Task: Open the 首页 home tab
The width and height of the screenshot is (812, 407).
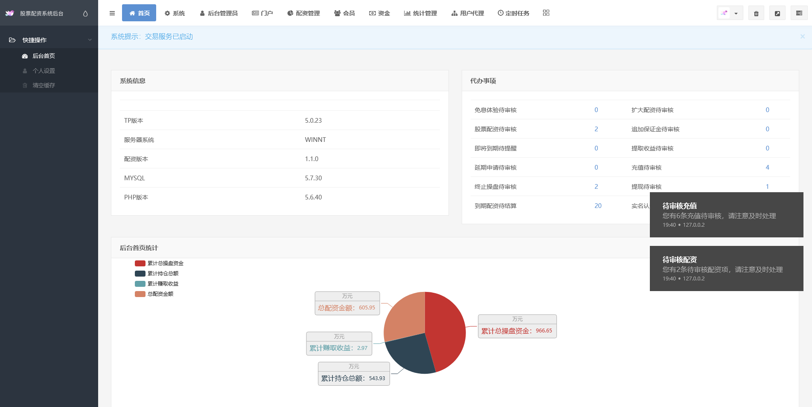Action: pyautogui.click(x=139, y=13)
